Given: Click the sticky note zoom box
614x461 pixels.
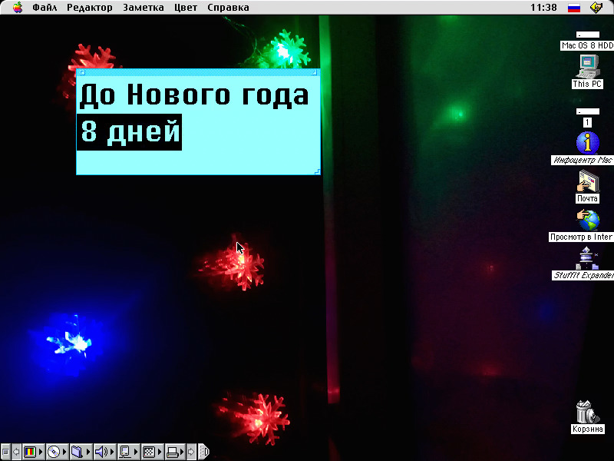Looking at the screenshot, I should pyautogui.click(x=314, y=72).
